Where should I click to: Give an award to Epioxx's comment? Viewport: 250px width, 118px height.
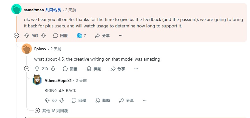pos(94,69)
